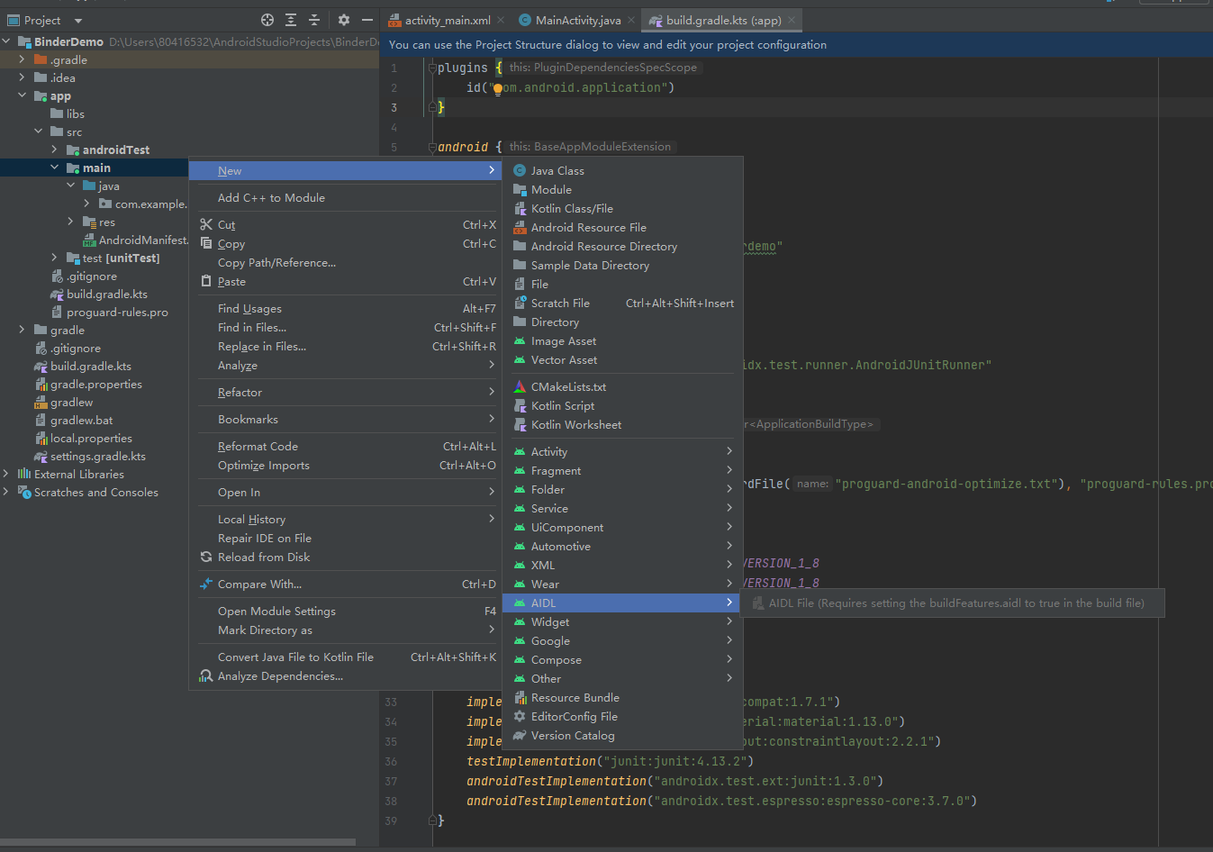Click Kotlin Script icon

pos(520,405)
